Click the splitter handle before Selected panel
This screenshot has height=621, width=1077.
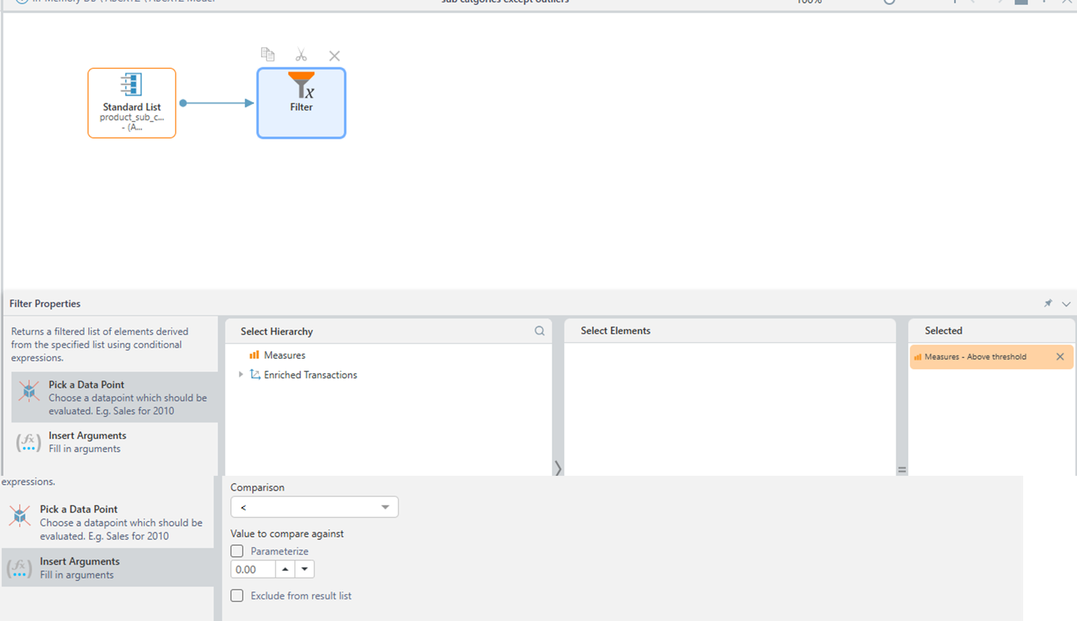(x=902, y=469)
